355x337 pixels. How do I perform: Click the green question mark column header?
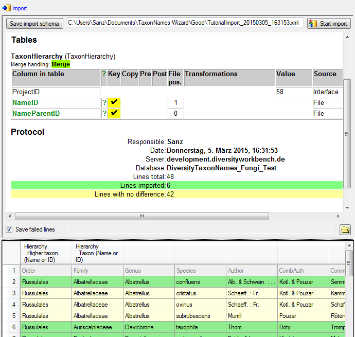pos(104,74)
